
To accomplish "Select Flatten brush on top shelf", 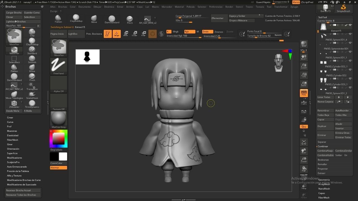I will (x=58, y=19).
